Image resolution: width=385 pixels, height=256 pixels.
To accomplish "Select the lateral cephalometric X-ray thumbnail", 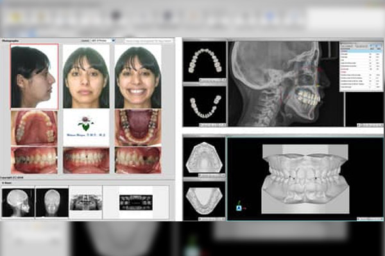I will coord(18,203).
